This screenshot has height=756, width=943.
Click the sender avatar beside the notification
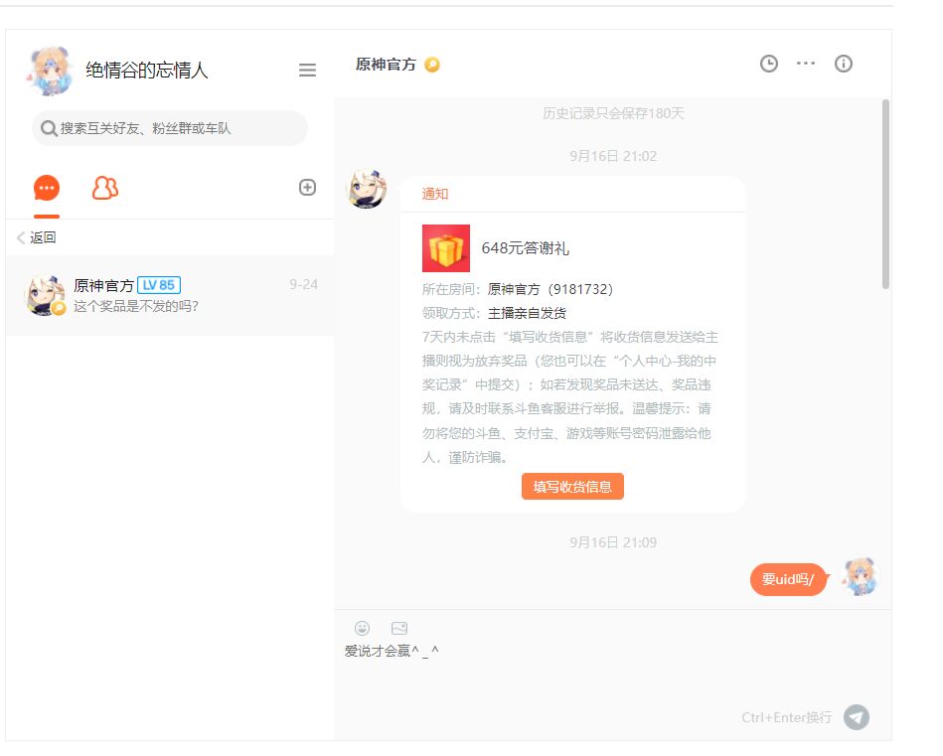tap(367, 189)
